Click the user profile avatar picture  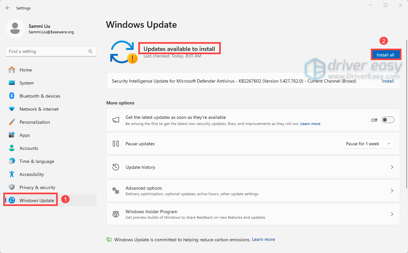coord(15,28)
